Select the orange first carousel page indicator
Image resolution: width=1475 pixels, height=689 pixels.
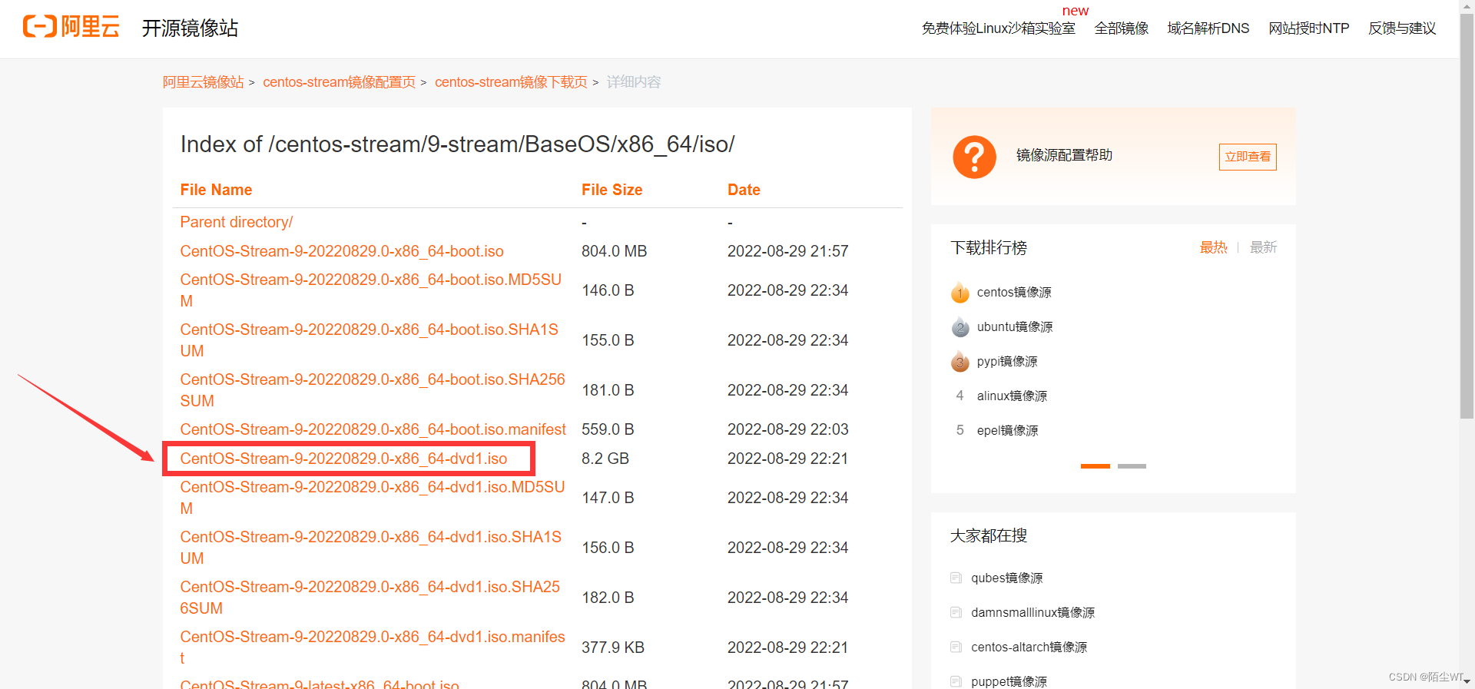click(1095, 466)
